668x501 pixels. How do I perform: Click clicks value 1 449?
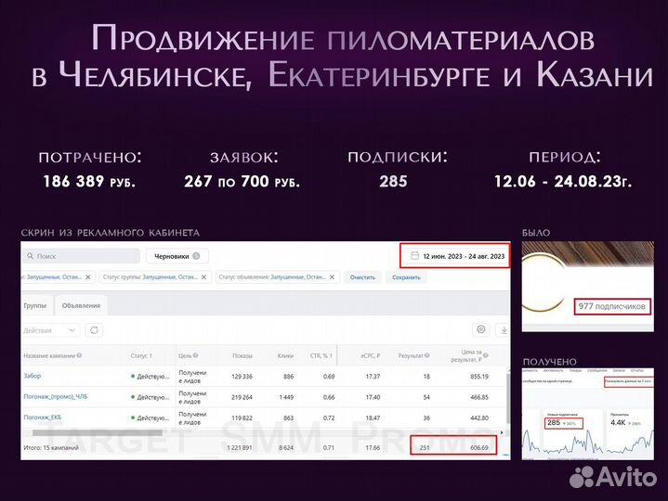(286, 397)
